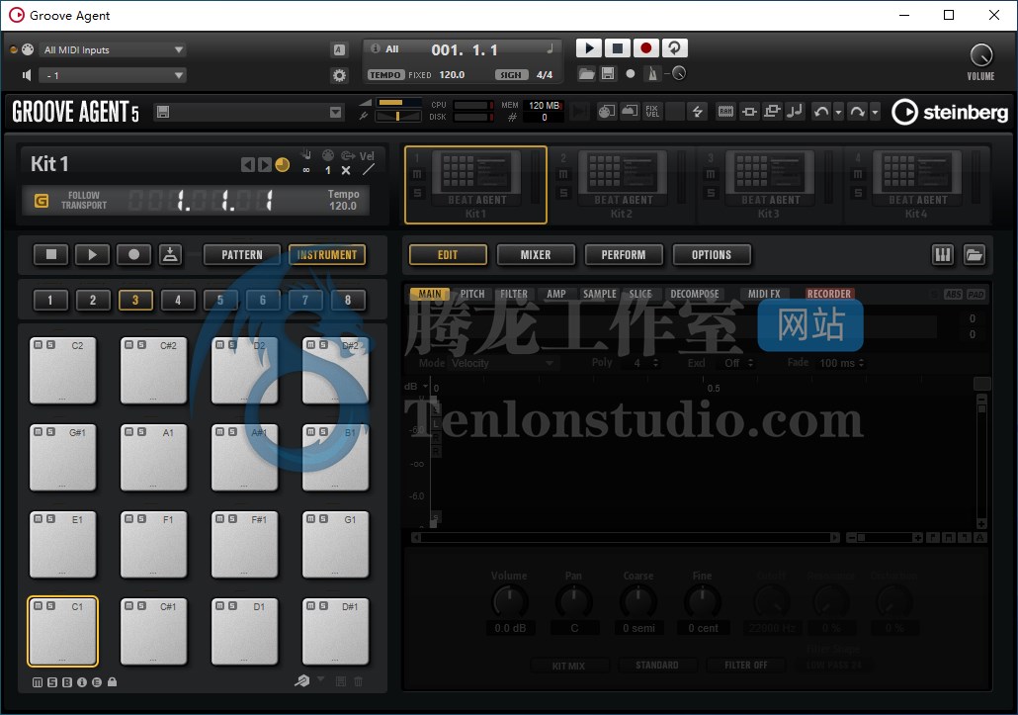1018x715 pixels.
Task: Click the SIGN time signature button
Action: click(x=511, y=75)
